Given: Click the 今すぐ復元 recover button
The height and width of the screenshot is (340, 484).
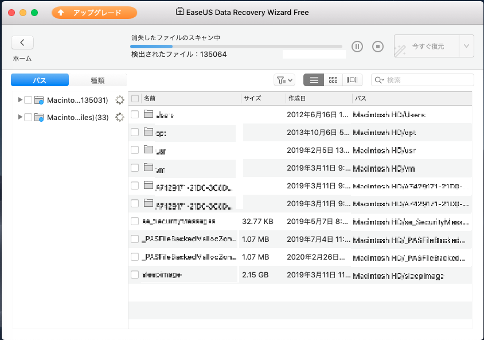Looking at the screenshot, I should click(426, 46).
